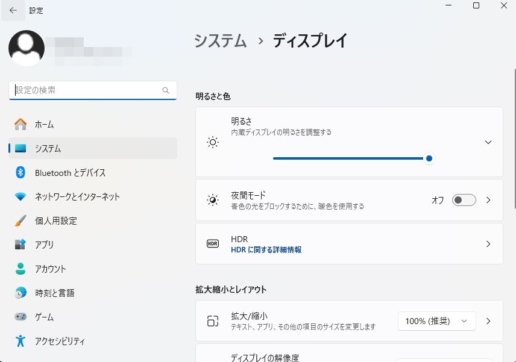This screenshot has height=362, width=516.
Task: Click the アクセシビリティ person icon
Action: (x=20, y=341)
